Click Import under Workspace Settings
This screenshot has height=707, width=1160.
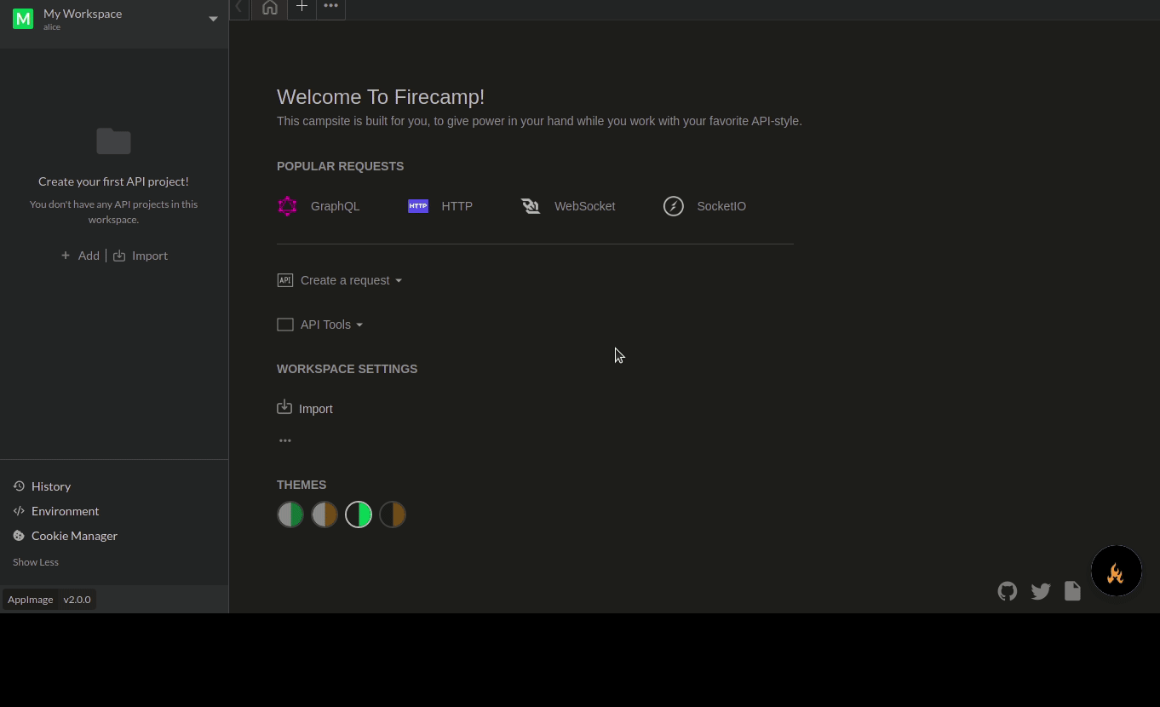(x=305, y=408)
